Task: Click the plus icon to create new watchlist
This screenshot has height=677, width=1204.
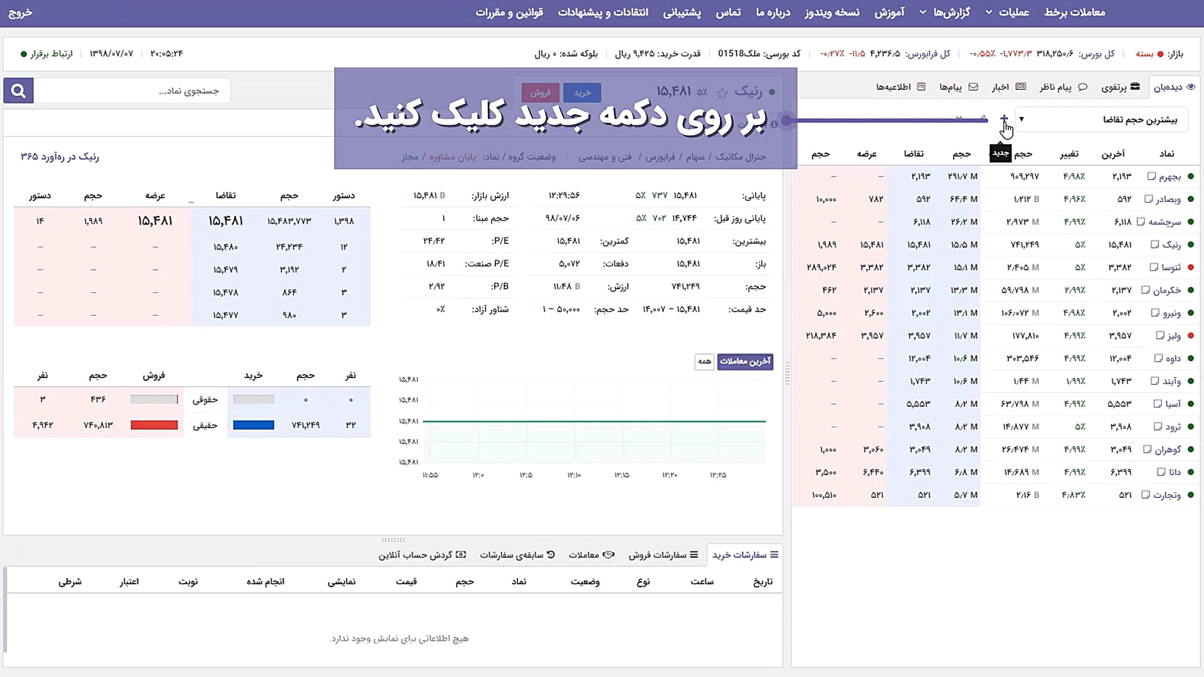Action: click(1003, 119)
